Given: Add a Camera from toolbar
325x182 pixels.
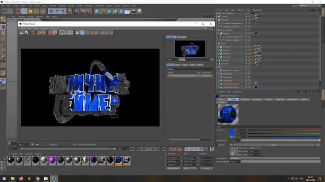Looking at the screenshot, I should point(133,11).
